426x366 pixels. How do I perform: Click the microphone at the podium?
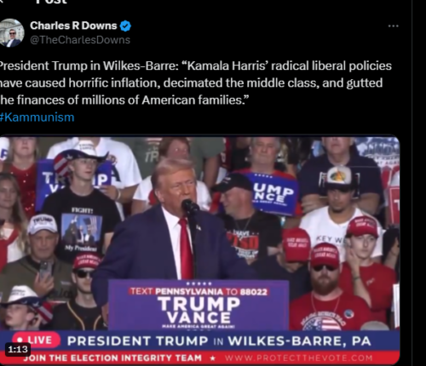tap(189, 206)
